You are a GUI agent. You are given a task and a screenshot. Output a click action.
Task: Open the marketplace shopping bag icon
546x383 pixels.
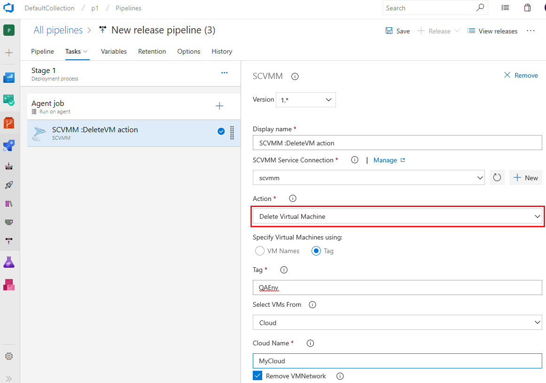[x=527, y=8]
